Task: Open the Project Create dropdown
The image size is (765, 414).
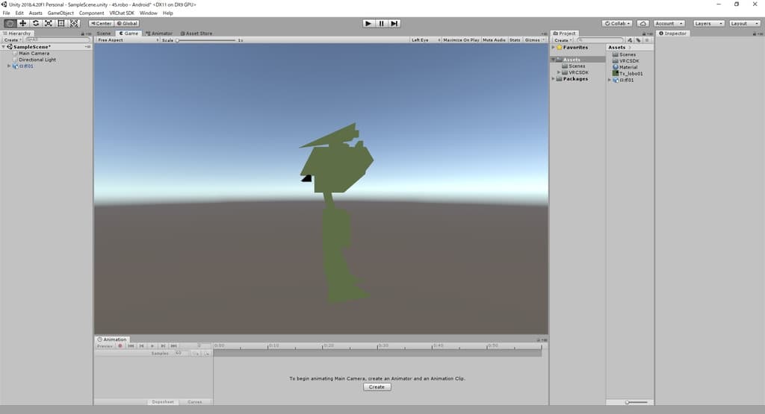Action: pos(563,40)
